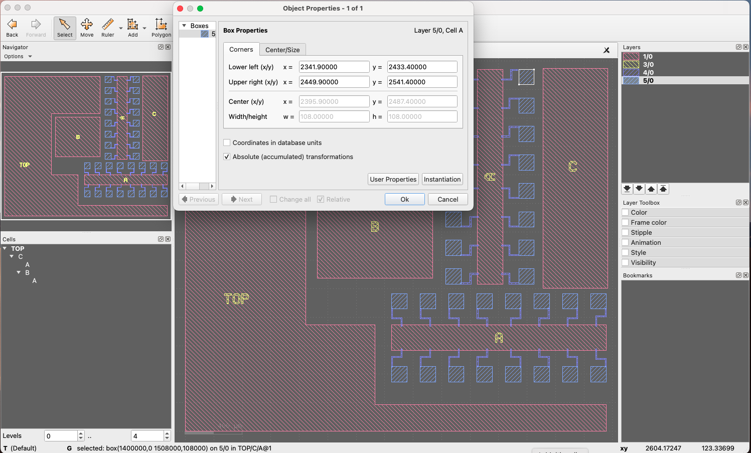Choose the Polygon drawing tool
This screenshot has height=453, width=751.
161,28
